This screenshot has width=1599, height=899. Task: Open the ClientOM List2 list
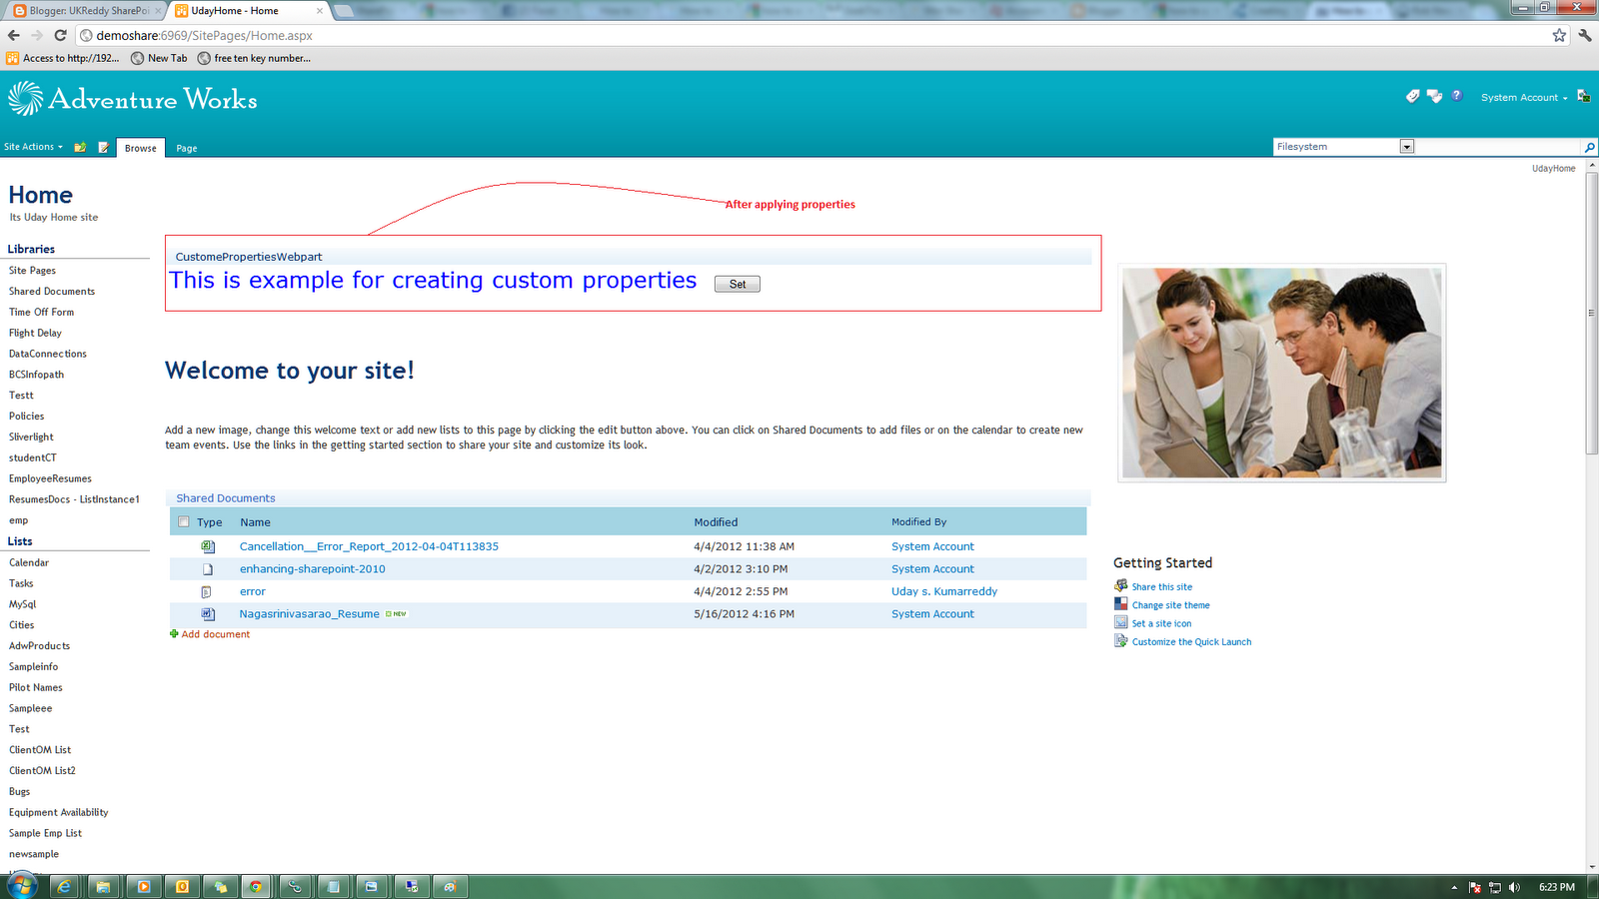pos(42,771)
